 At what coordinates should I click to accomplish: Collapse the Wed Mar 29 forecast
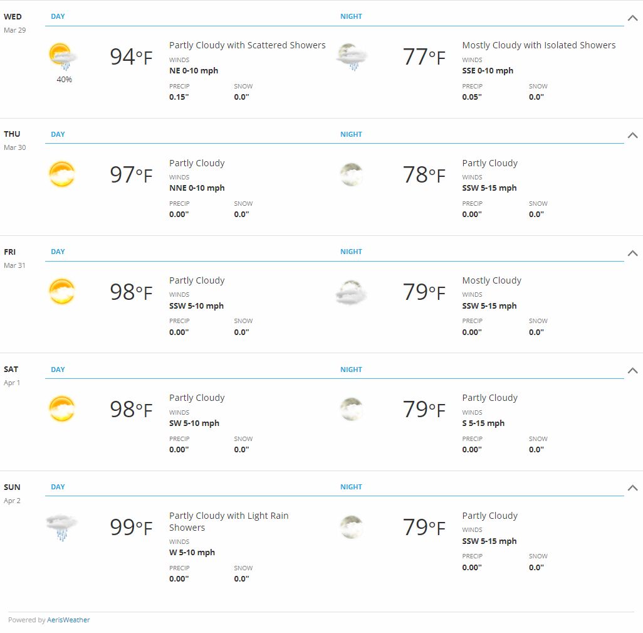pyautogui.click(x=633, y=18)
